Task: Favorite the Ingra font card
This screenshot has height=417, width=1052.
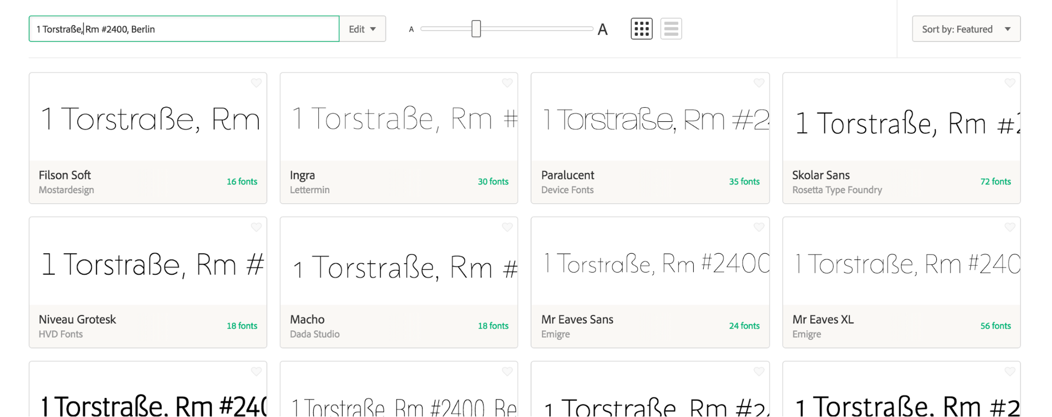Action: [x=507, y=83]
